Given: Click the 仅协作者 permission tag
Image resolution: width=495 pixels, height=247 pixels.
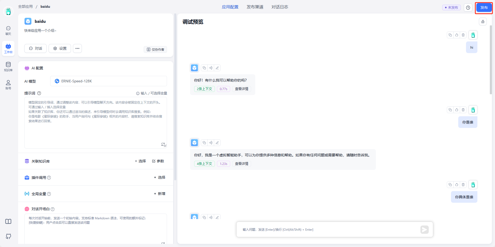Looking at the screenshot, I should (155, 49).
